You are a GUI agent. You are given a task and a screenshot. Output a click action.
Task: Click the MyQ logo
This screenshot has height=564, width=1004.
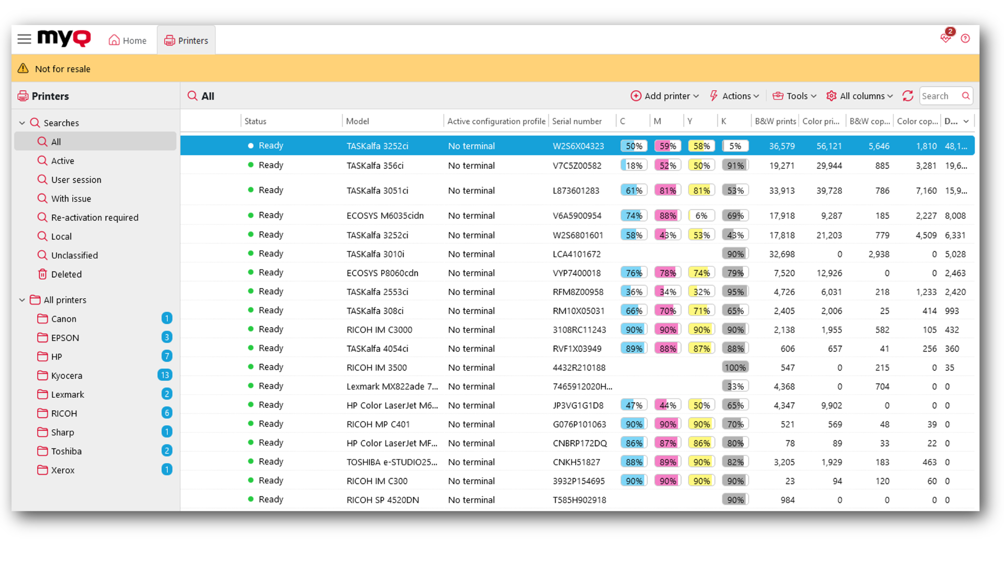point(64,38)
